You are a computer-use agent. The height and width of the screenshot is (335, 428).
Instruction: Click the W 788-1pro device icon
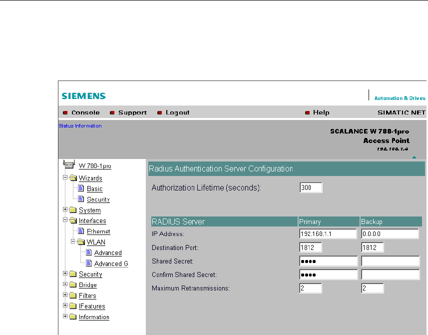pyautogui.click(x=69, y=164)
